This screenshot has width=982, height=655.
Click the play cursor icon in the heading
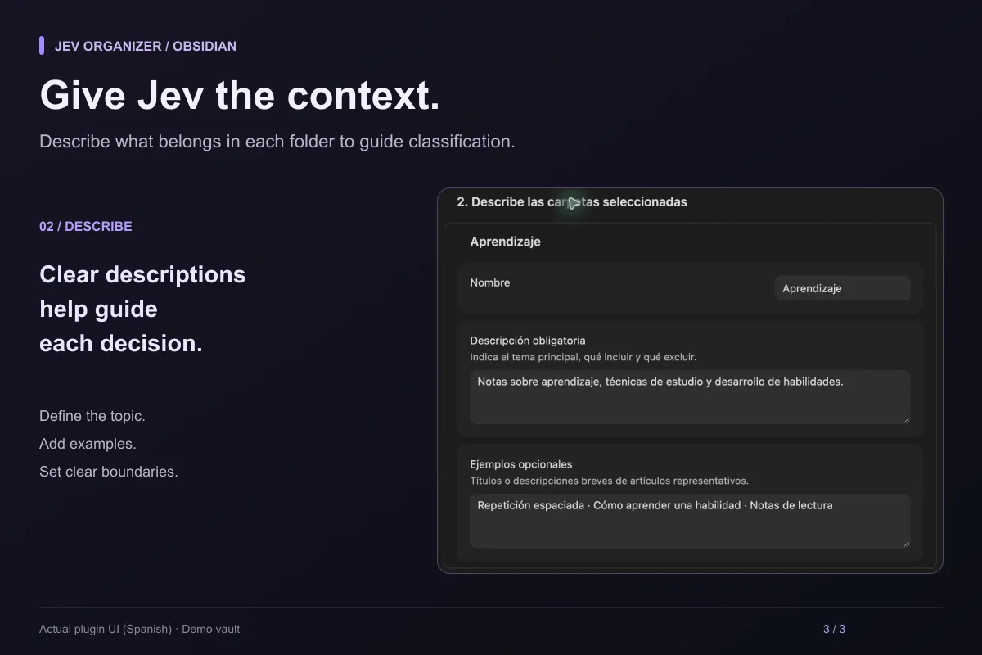point(574,202)
